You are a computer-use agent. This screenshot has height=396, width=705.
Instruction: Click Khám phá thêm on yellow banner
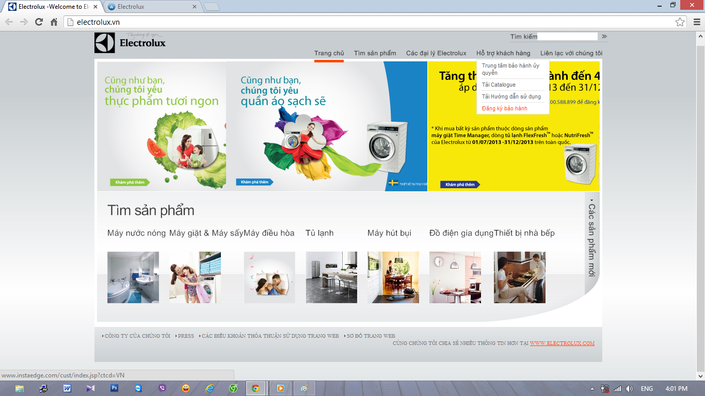tap(460, 185)
